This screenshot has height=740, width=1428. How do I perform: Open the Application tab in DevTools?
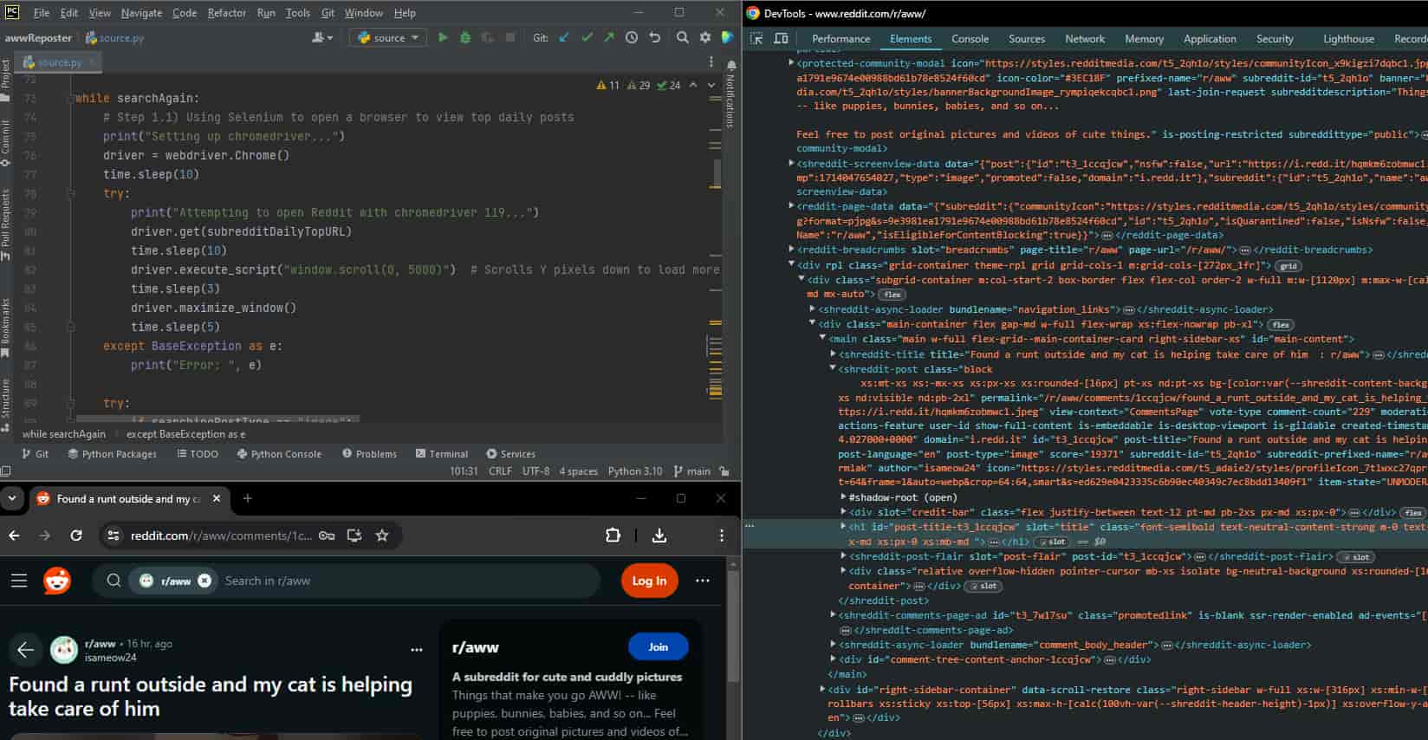(x=1210, y=39)
